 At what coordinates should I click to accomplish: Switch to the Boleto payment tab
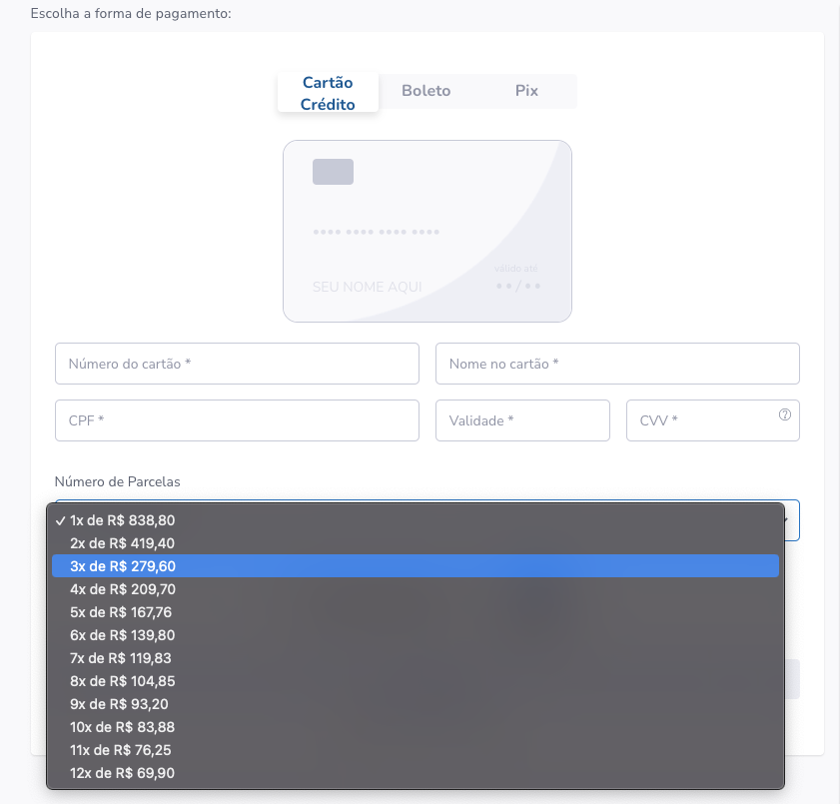pyautogui.click(x=426, y=91)
